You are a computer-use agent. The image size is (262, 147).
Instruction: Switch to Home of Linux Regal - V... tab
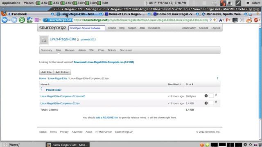(x=176, y=14)
